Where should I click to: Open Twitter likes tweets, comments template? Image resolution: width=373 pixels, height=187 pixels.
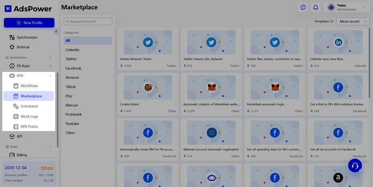(x=275, y=49)
